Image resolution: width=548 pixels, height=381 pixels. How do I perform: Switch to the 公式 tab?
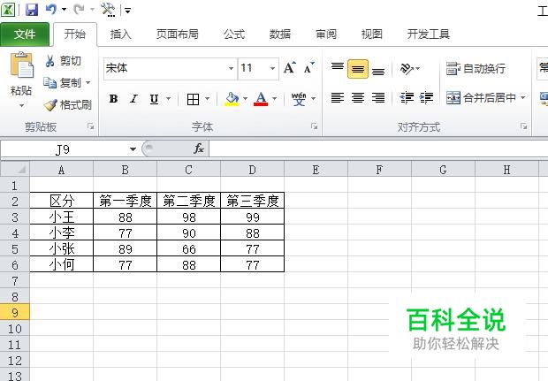[234, 34]
